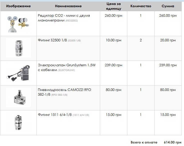Open the CAMOZZI pneumatic throttle picture
Viewport: 184px width, 146px height.
tap(18, 98)
